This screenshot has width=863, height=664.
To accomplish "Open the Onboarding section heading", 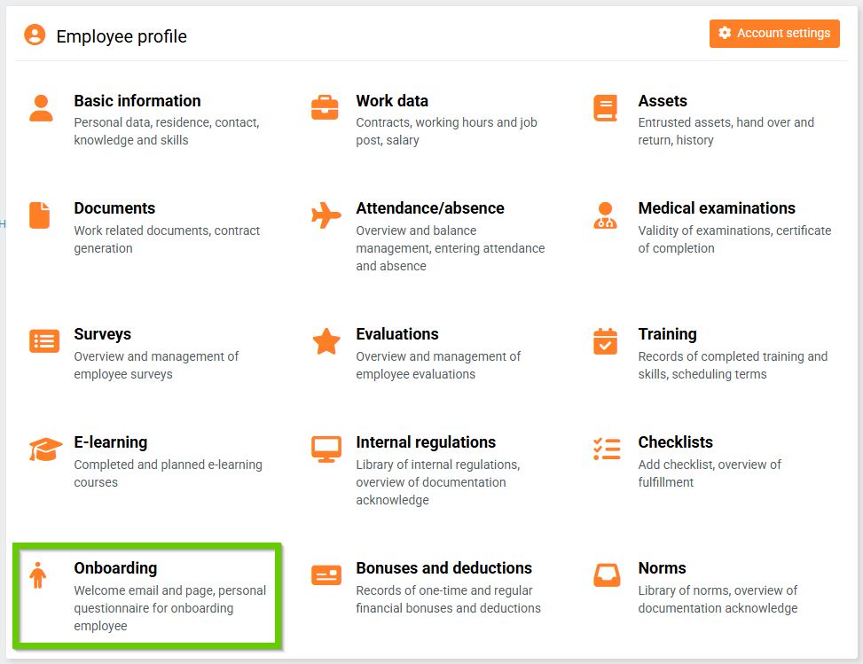I will [115, 568].
